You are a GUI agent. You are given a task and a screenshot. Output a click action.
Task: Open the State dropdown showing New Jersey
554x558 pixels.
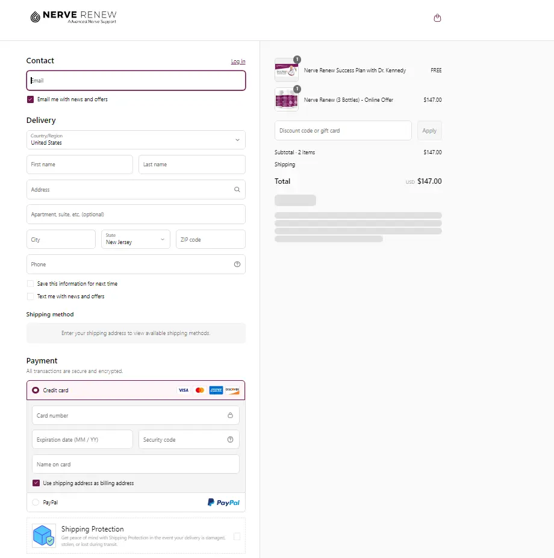[x=135, y=239]
